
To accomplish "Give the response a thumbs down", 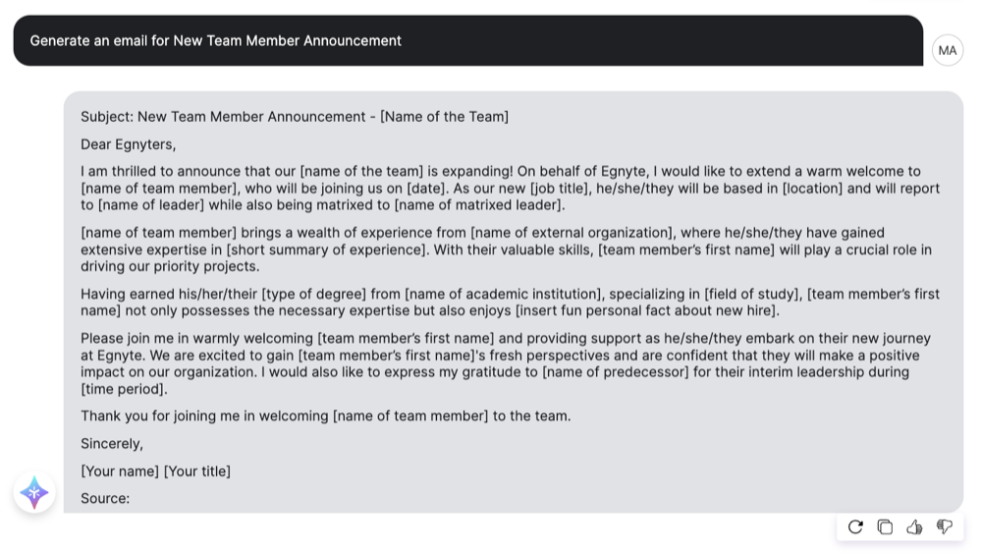I will click(945, 527).
